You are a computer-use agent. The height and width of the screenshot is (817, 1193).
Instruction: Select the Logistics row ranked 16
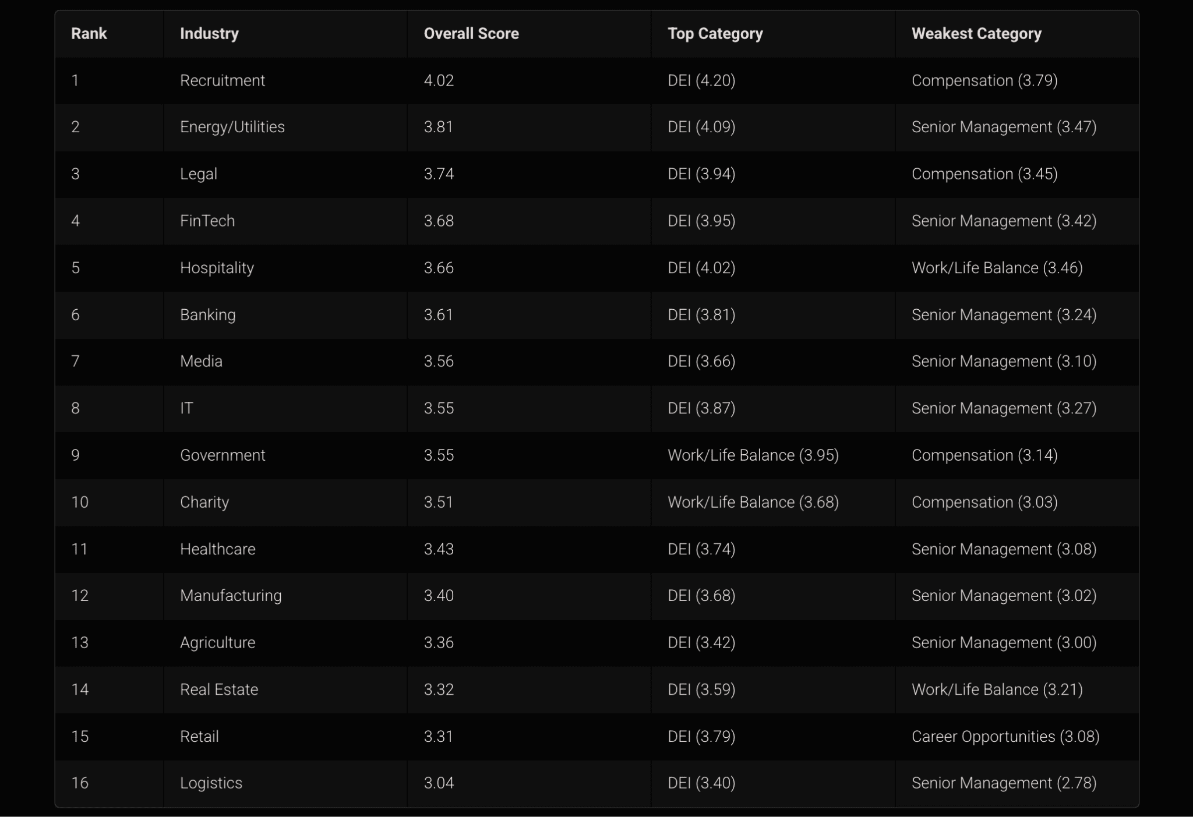[211, 783]
